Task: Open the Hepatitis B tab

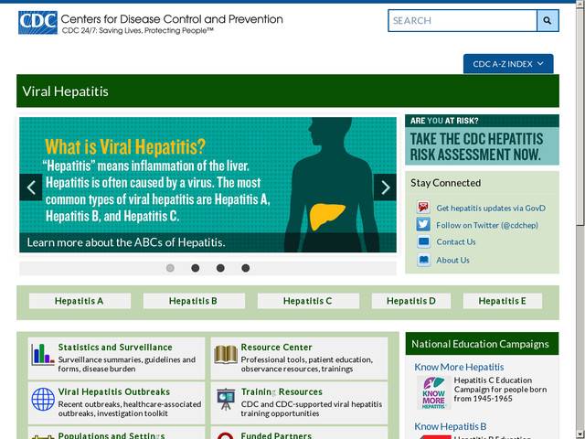Action: pos(194,301)
